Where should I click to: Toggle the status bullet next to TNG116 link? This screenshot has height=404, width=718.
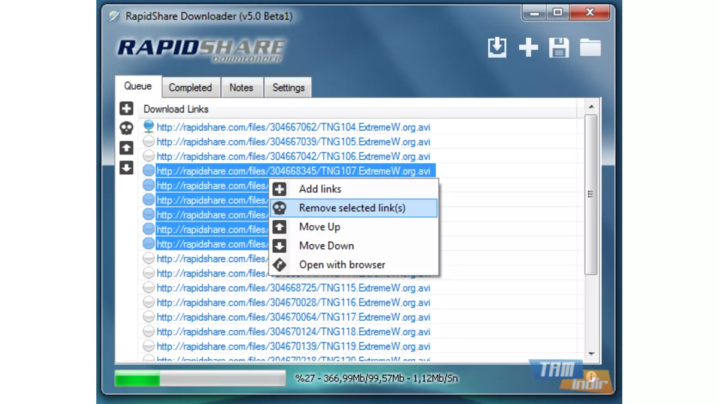tap(148, 302)
